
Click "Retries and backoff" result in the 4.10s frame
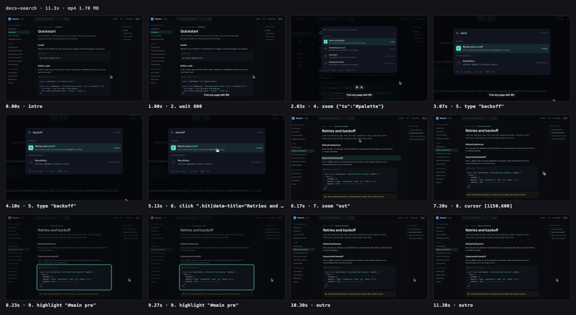[x=74, y=147]
